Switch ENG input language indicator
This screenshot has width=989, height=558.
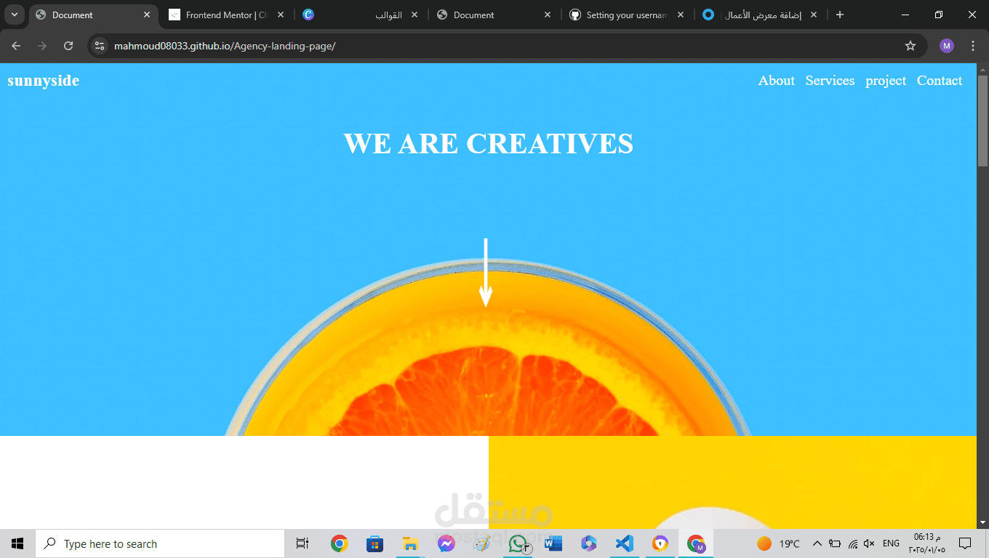(891, 543)
